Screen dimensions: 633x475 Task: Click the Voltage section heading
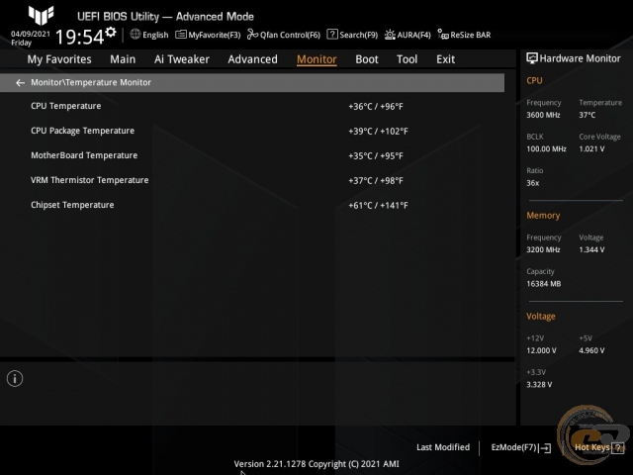coord(541,317)
